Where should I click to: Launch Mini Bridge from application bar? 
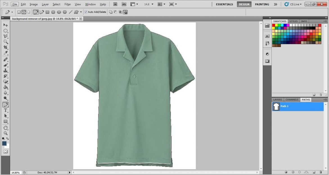click(x=124, y=4)
